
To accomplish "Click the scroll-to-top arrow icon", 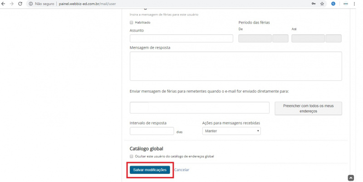I will [x=351, y=177].
